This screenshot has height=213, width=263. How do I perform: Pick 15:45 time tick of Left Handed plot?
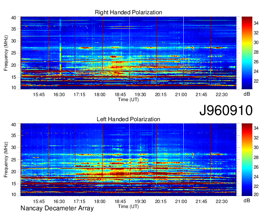coord(39,201)
